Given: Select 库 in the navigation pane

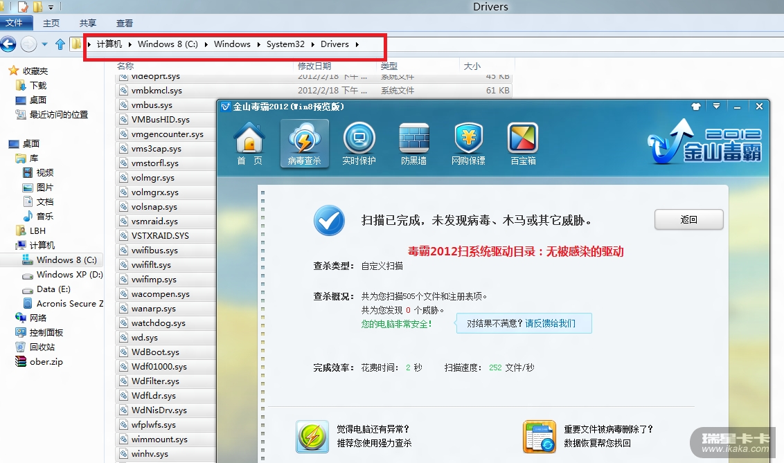Looking at the screenshot, I should click(x=33, y=158).
